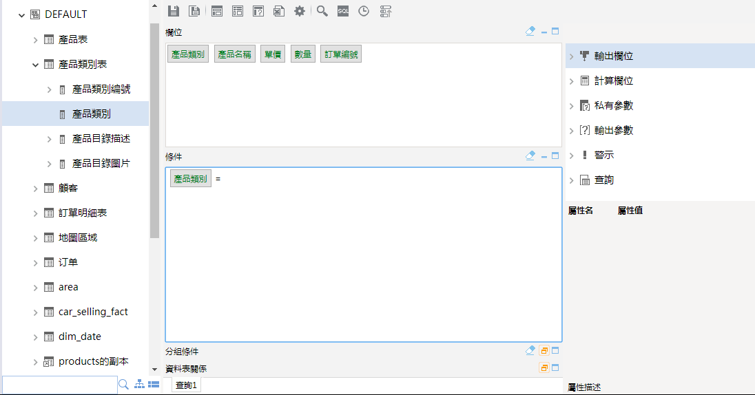
Task: Click the 訂單編號 field chip
Action: [341, 54]
